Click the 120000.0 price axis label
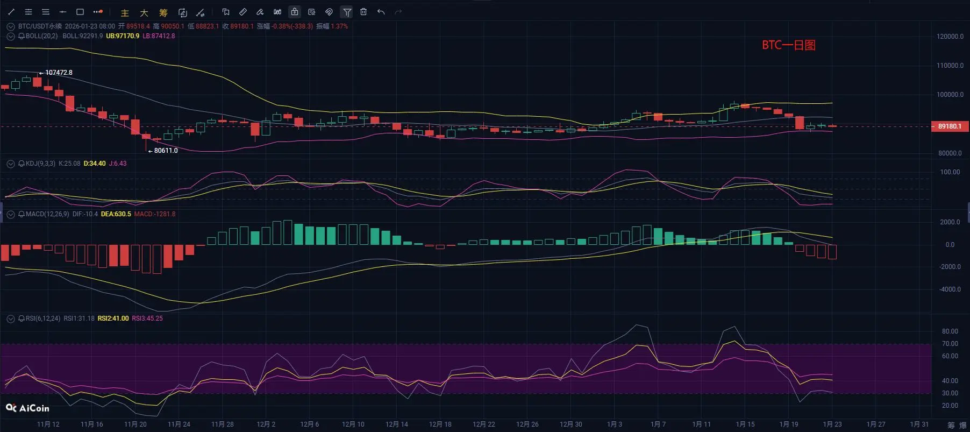 click(x=950, y=37)
